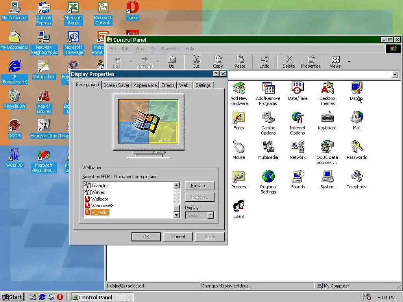The width and height of the screenshot is (403, 302).
Task: Click the Cut toolbar button
Action: pyautogui.click(x=196, y=62)
